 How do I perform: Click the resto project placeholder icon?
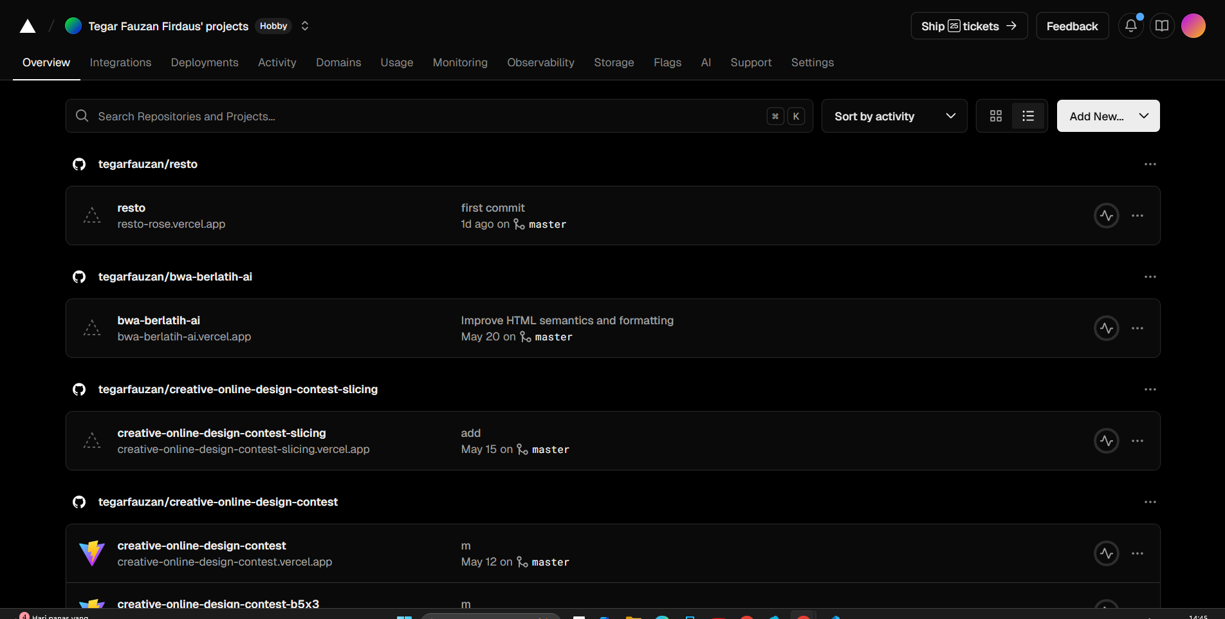click(92, 216)
